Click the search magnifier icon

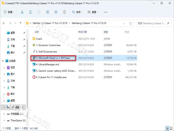(x=168, y=23)
